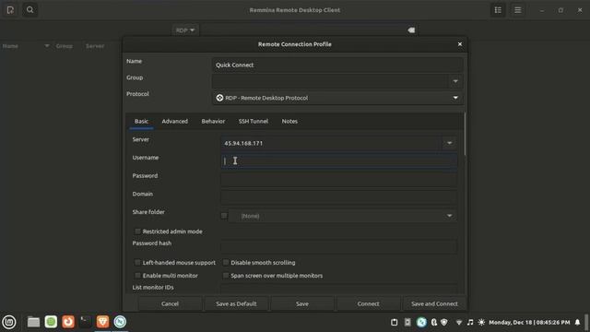Click the Cancel button
The height and width of the screenshot is (332, 590).
(x=170, y=303)
